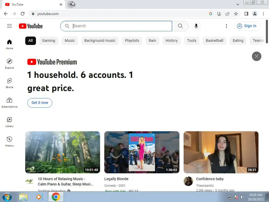Open Action Center flag tray icon
Viewport: 269px width, 202px height.
pos(236,197)
